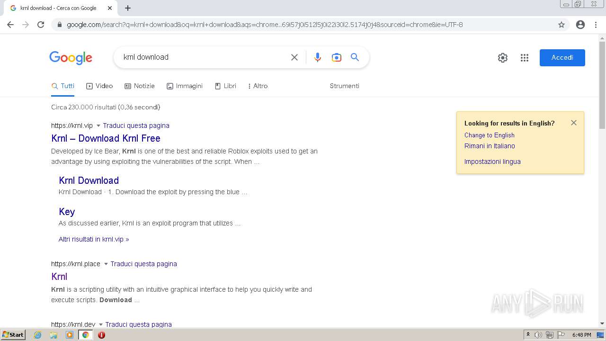606x341 pixels.
Task: Open 'Altri risultati in krnl.vip' link
Action: tap(94, 239)
